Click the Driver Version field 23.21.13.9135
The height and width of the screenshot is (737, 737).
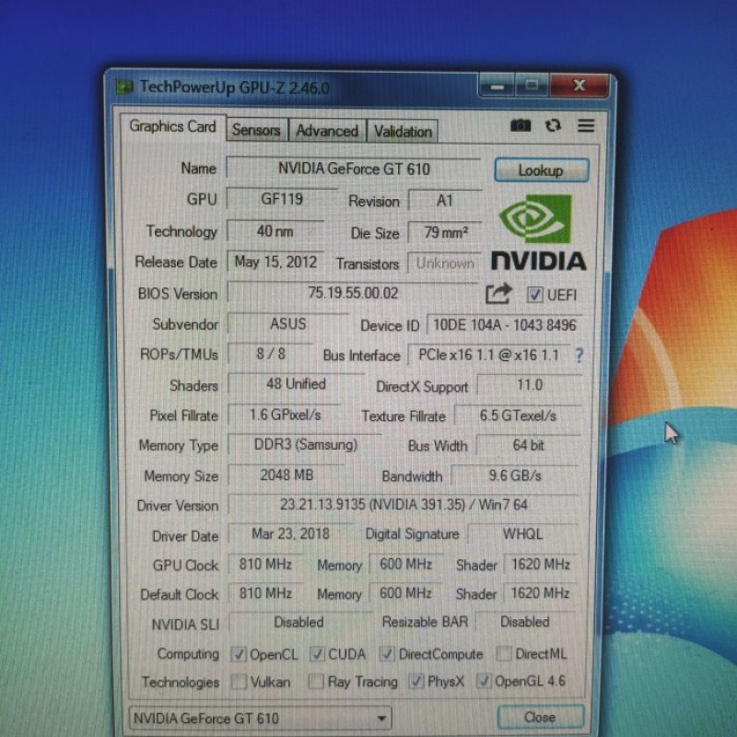pos(404,505)
